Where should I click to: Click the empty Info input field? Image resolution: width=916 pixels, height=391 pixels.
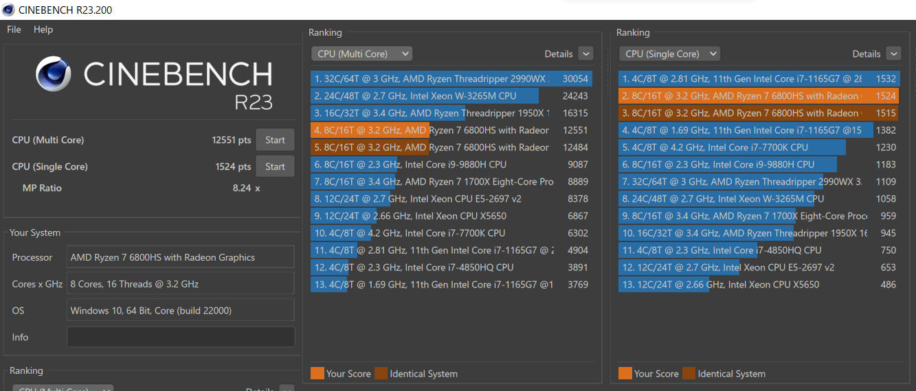point(181,337)
